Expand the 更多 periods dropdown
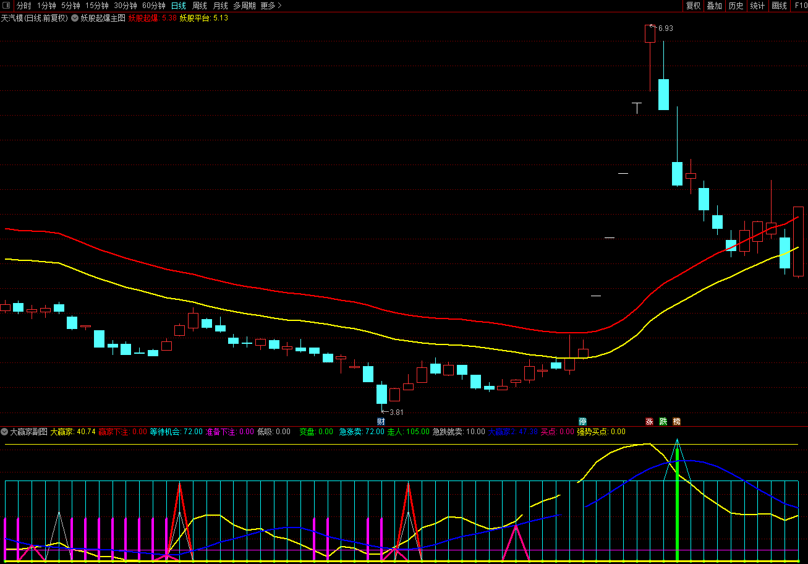 (271, 6)
